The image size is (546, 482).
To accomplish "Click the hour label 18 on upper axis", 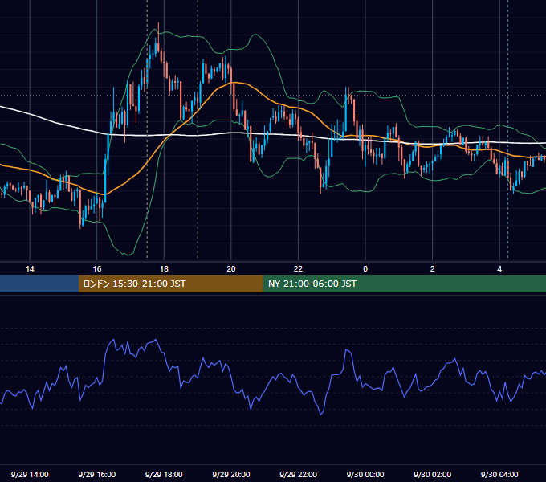I will pyautogui.click(x=164, y=269).
